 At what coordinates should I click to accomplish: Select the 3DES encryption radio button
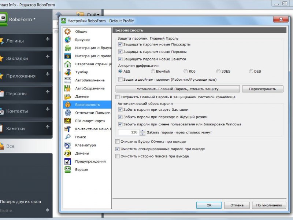218,71
